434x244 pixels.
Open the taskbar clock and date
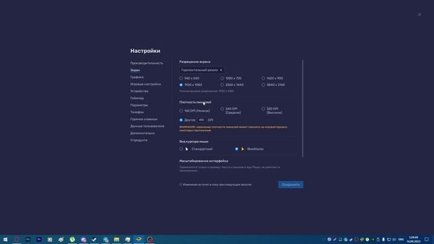(x=413, y=239)
